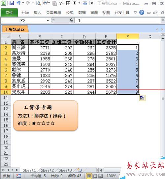Click next sheet navigation arrow

pos(12,170)
